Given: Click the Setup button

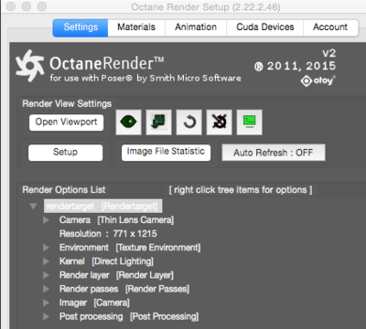Looking at the screenshot, I should coord(65,153).
